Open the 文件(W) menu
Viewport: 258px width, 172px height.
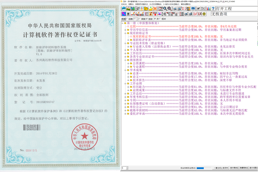(124, 4)
